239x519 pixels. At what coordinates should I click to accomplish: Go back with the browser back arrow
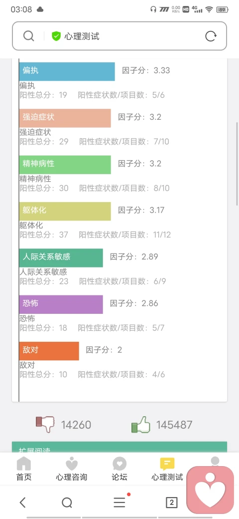tap(22, 503)
